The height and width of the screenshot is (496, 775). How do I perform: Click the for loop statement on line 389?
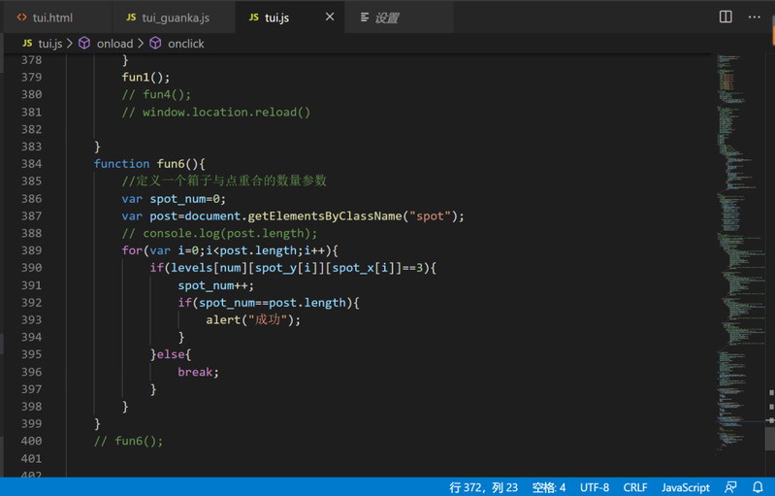(x=230, y=250)
